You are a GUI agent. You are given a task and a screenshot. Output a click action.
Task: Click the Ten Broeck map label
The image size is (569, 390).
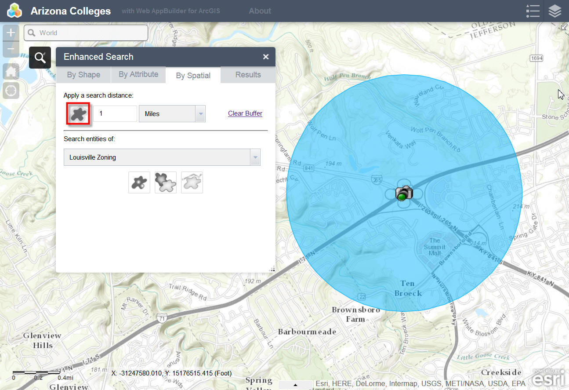pos(408,288)
